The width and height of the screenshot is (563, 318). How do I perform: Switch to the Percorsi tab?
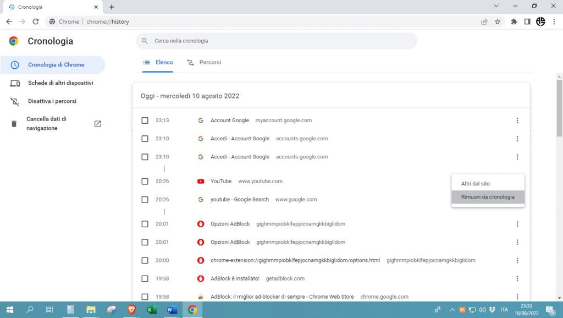[204, 63]
